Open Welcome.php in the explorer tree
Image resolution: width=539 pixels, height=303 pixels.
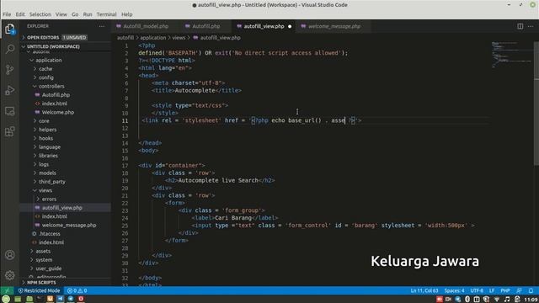coord(66,112)
